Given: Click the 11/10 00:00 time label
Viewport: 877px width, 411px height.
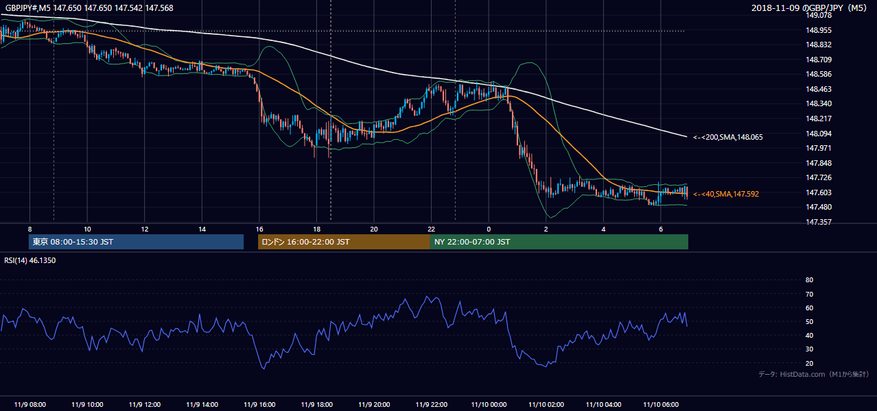Looking at the screenshot, I should (489, 404).
